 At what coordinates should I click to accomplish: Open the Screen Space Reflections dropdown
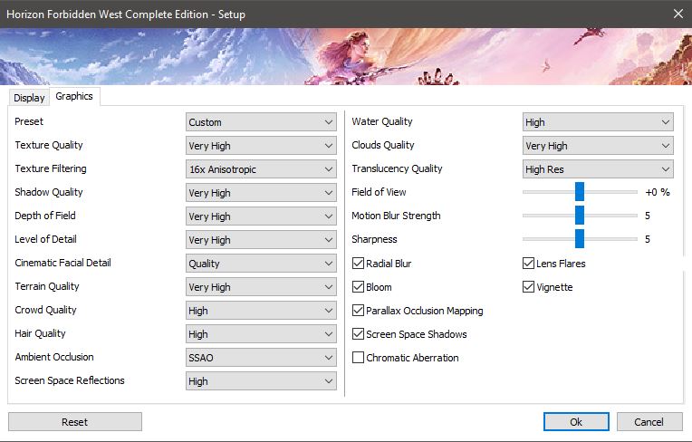point(261,381)
